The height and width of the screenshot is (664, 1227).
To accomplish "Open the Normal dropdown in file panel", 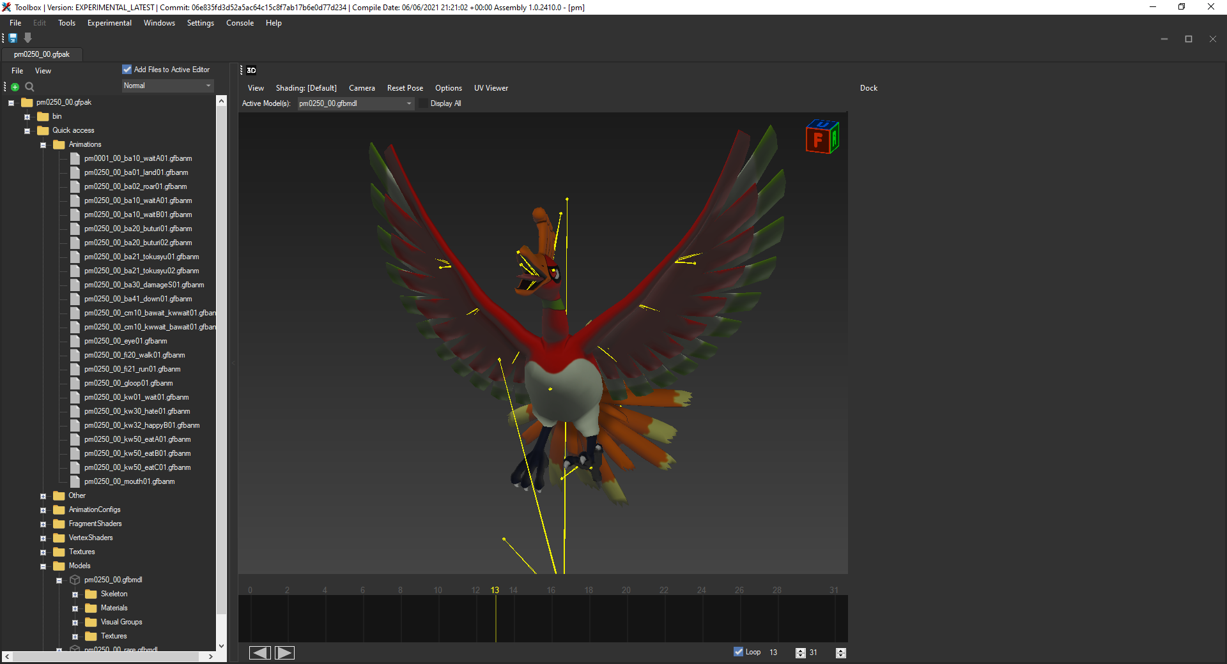I will coord(167,86).
